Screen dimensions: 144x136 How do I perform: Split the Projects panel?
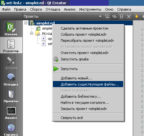coord(122,17)
